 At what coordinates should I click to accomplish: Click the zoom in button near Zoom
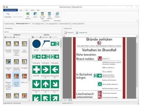[x=69, y=100]
